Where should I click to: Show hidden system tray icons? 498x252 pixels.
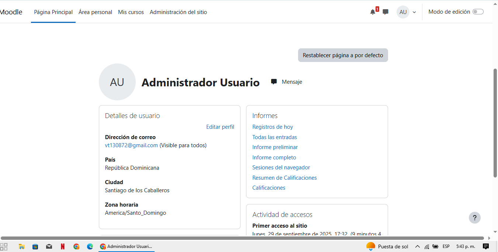[x=418, y=246]
